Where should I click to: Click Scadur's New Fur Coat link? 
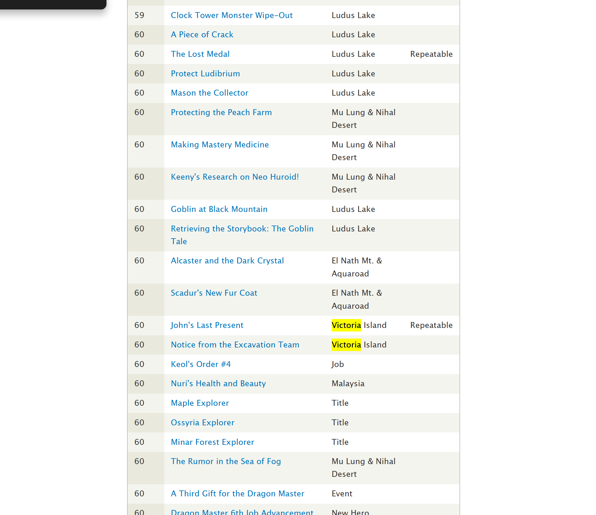214,293
